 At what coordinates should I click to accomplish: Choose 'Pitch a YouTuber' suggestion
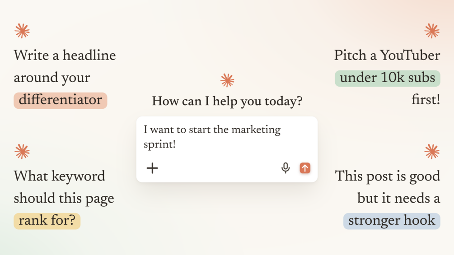(x=388, y=78)
